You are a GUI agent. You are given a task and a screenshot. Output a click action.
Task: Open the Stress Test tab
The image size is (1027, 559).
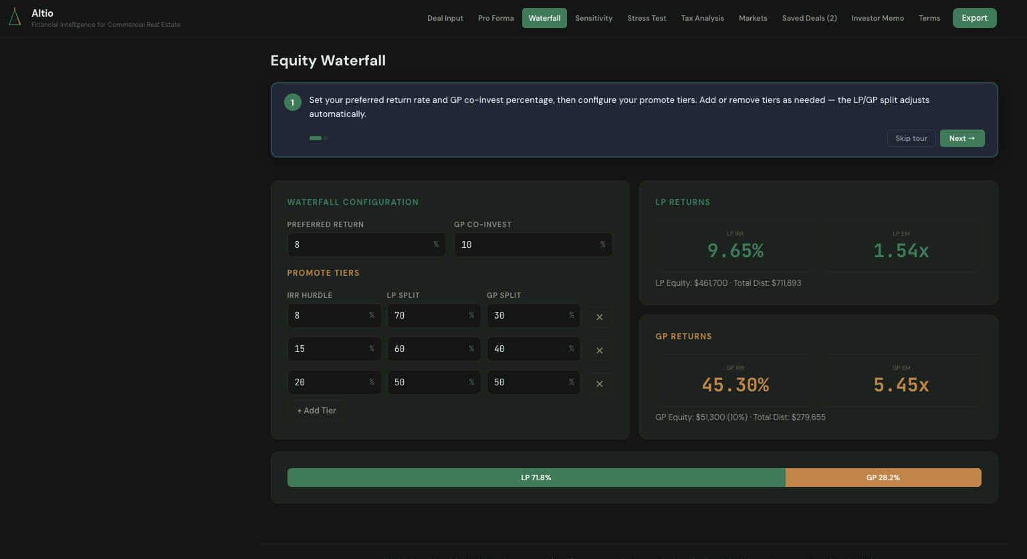point(647,18)
